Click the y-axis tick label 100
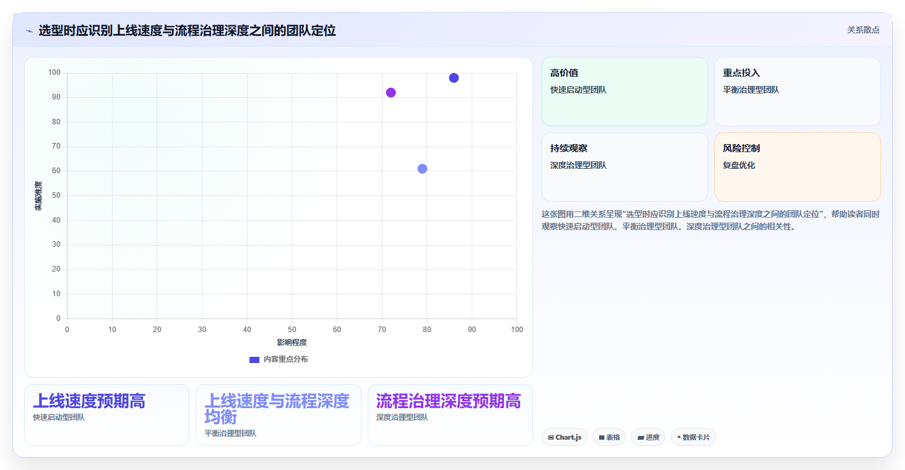Image resolution: width=905 pixels, height=470 pixels. pos(54,73)
